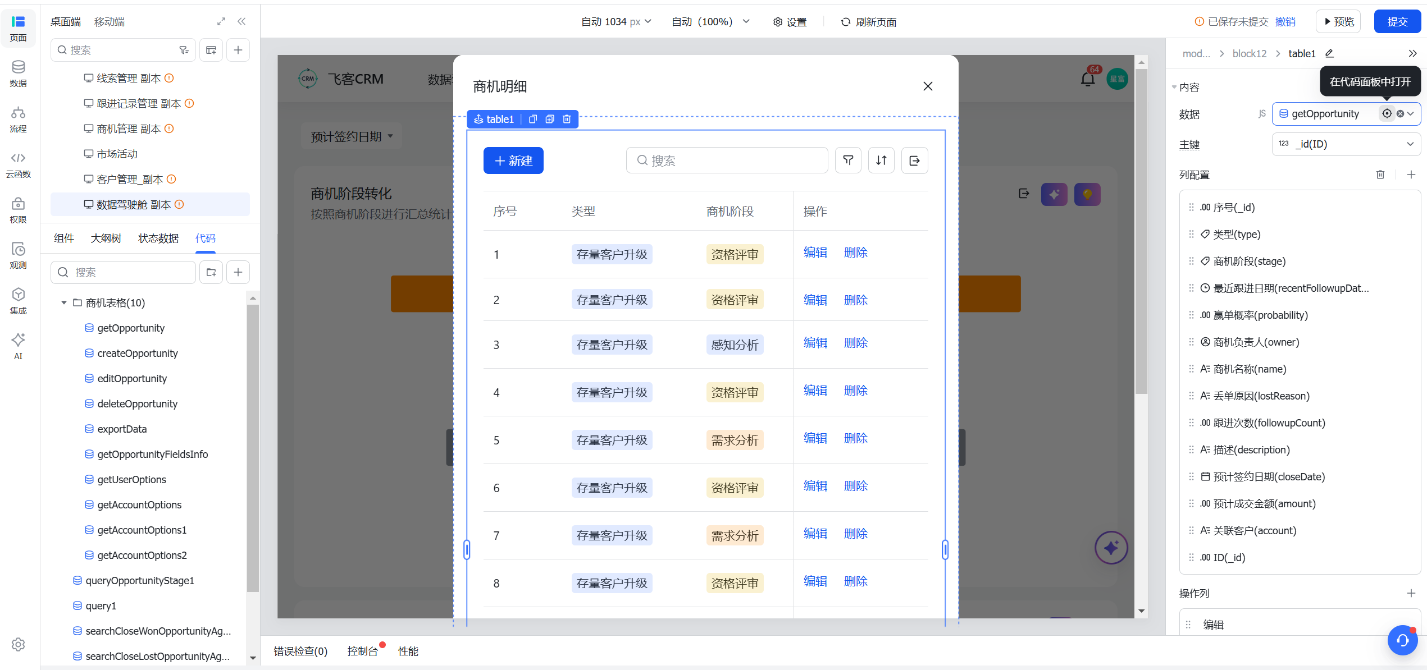
Task: Click the notification bell icon
Action: point(1087,79)
